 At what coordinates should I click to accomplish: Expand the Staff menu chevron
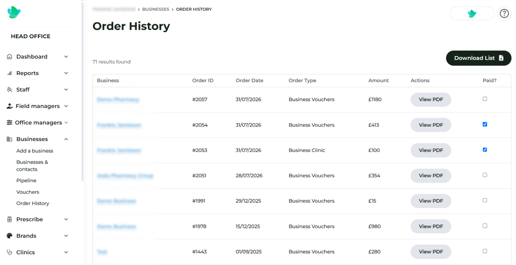[x=66, y=90]
